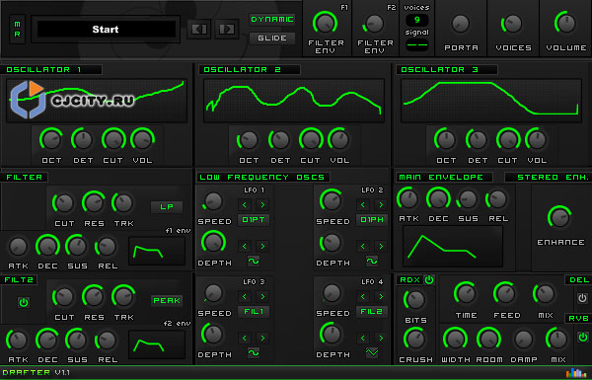
Task: Click the LFO 3 sine waveform icon
Action: pyautogui.click(x=254, y=352)
